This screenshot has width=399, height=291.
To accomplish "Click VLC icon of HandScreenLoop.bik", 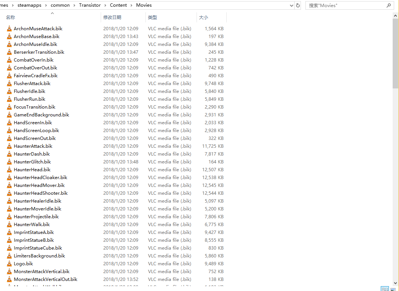I will tap(9, 130).
